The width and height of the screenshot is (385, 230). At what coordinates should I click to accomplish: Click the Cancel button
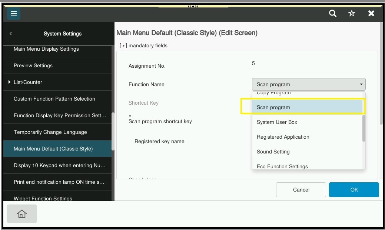301,190
